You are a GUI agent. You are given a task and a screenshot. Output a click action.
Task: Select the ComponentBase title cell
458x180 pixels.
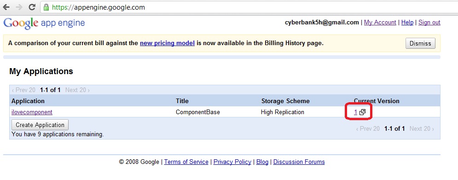pyautogui.click(x=198, y=112)
